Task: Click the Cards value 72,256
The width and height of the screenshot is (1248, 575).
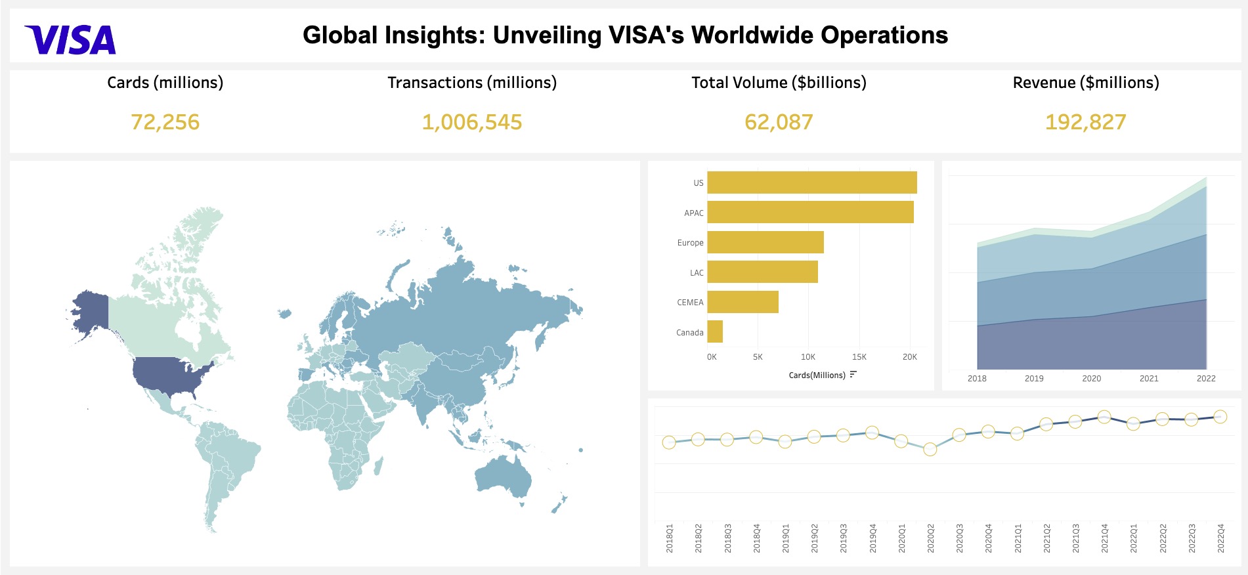Action: point(165,122)
